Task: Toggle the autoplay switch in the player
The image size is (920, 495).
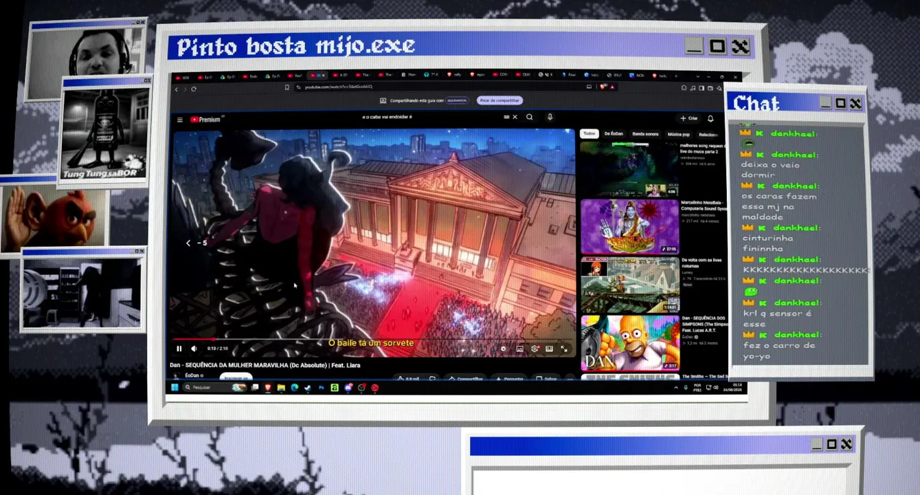Action: tap(503, 349)
